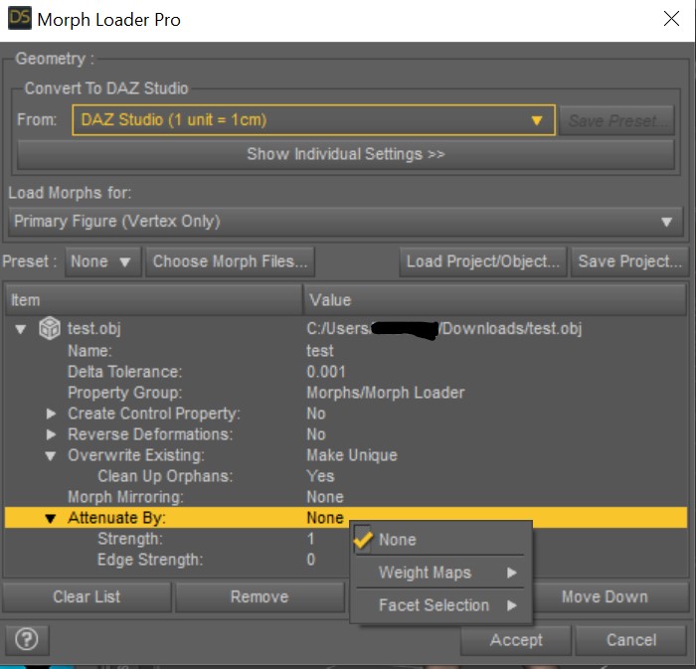Open the From units dropdown

(x=313, y=119)
